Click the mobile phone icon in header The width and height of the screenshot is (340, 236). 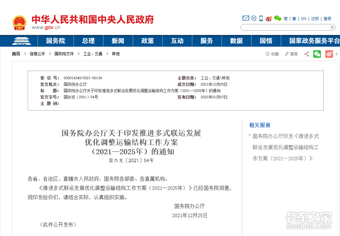pyautogui.click(x=261, y=19)
